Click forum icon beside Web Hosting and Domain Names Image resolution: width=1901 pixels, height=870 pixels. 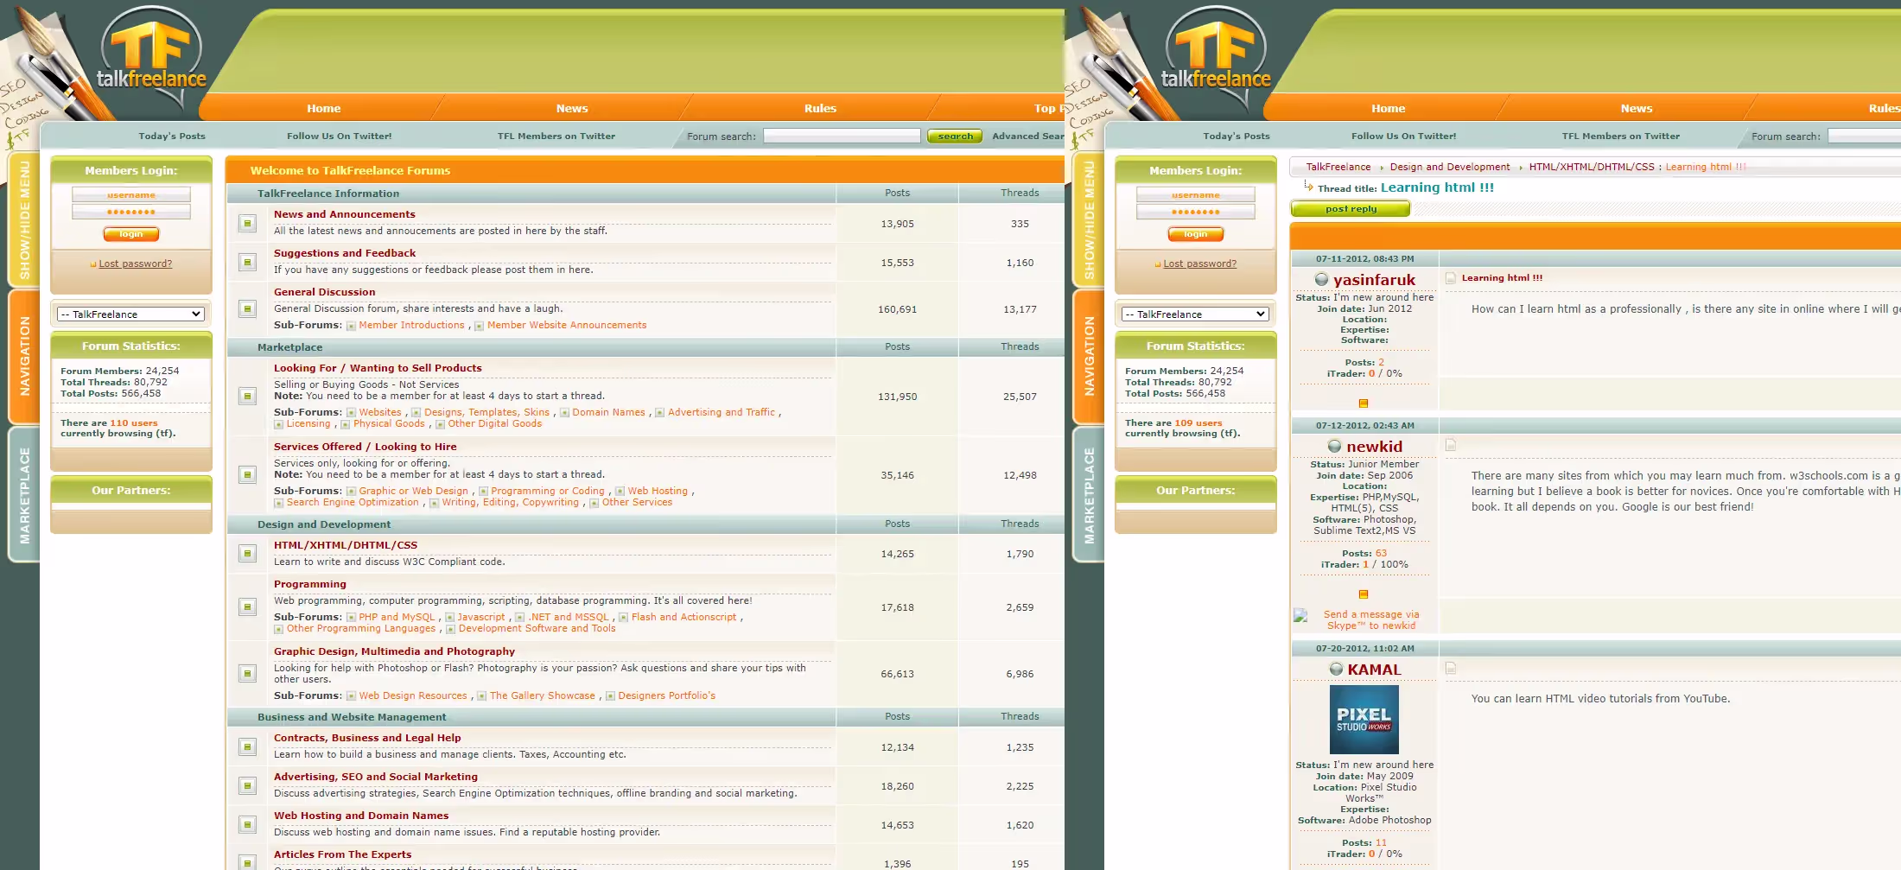click(x=247, y=824)
